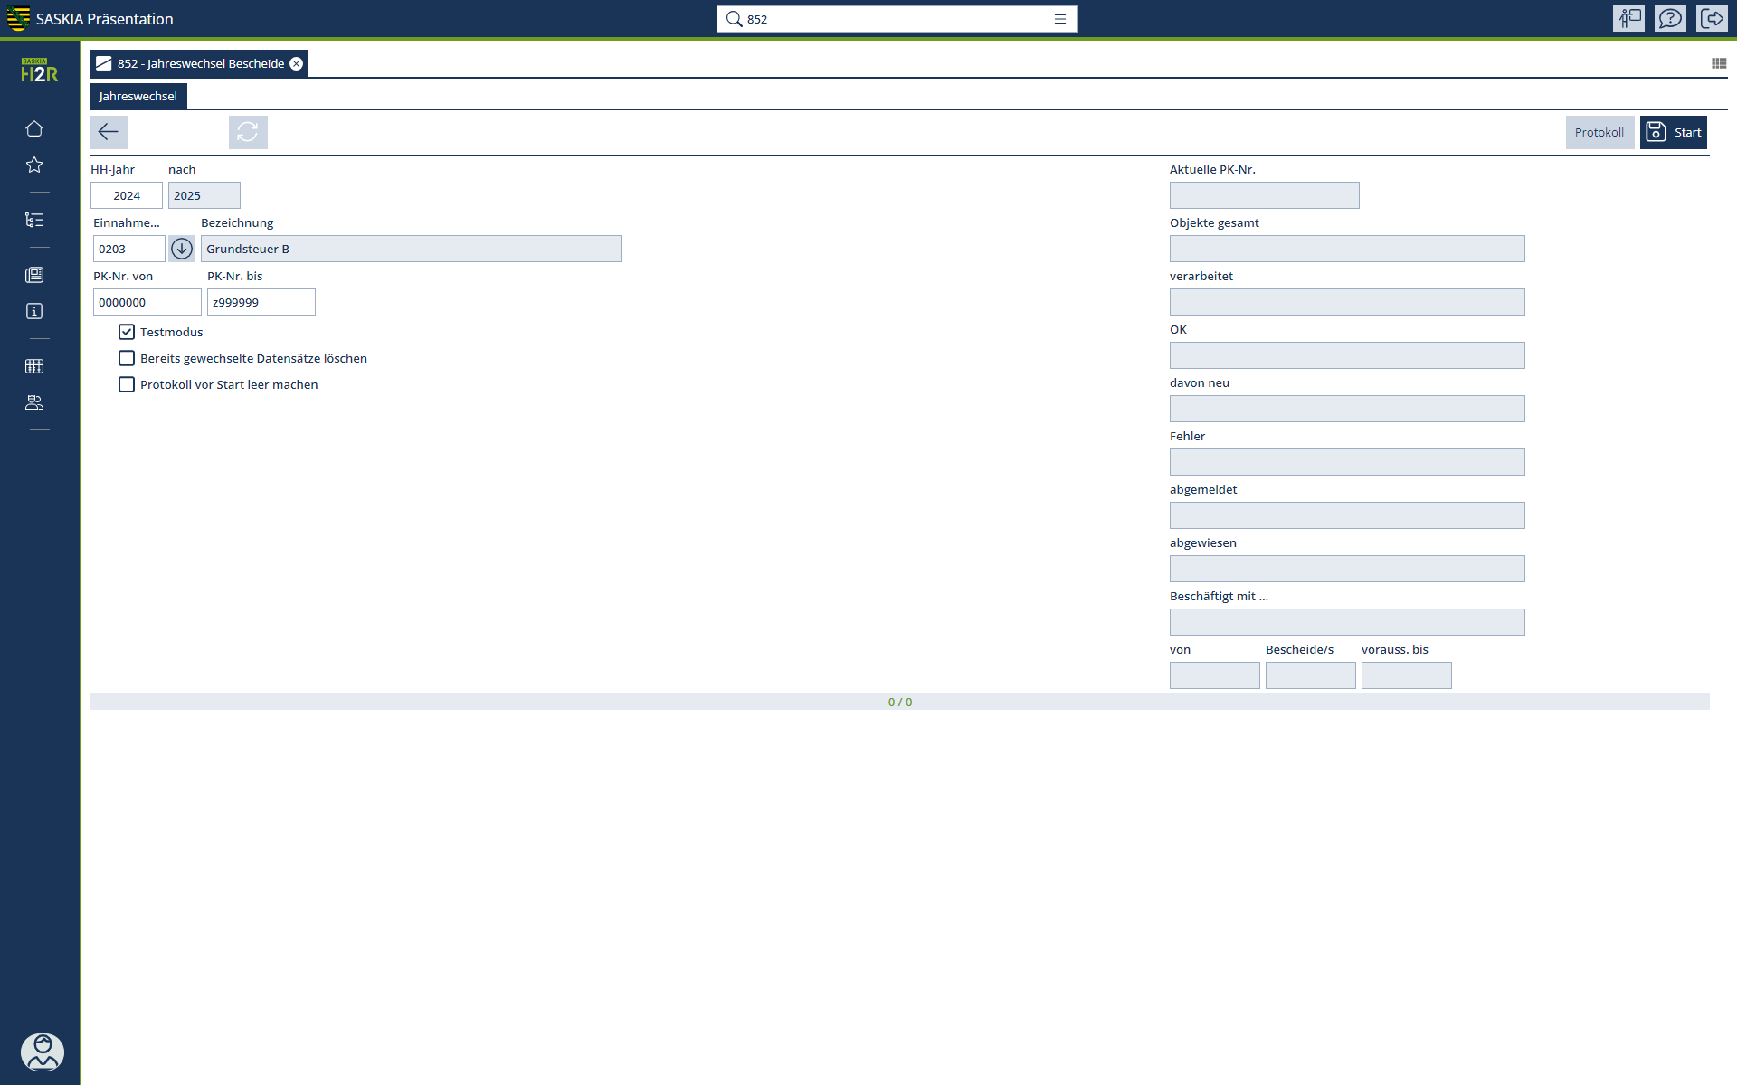Open the tab overview grid icon
This screenshot has width=1737, height=1085.
click(x=1719, y=63)
